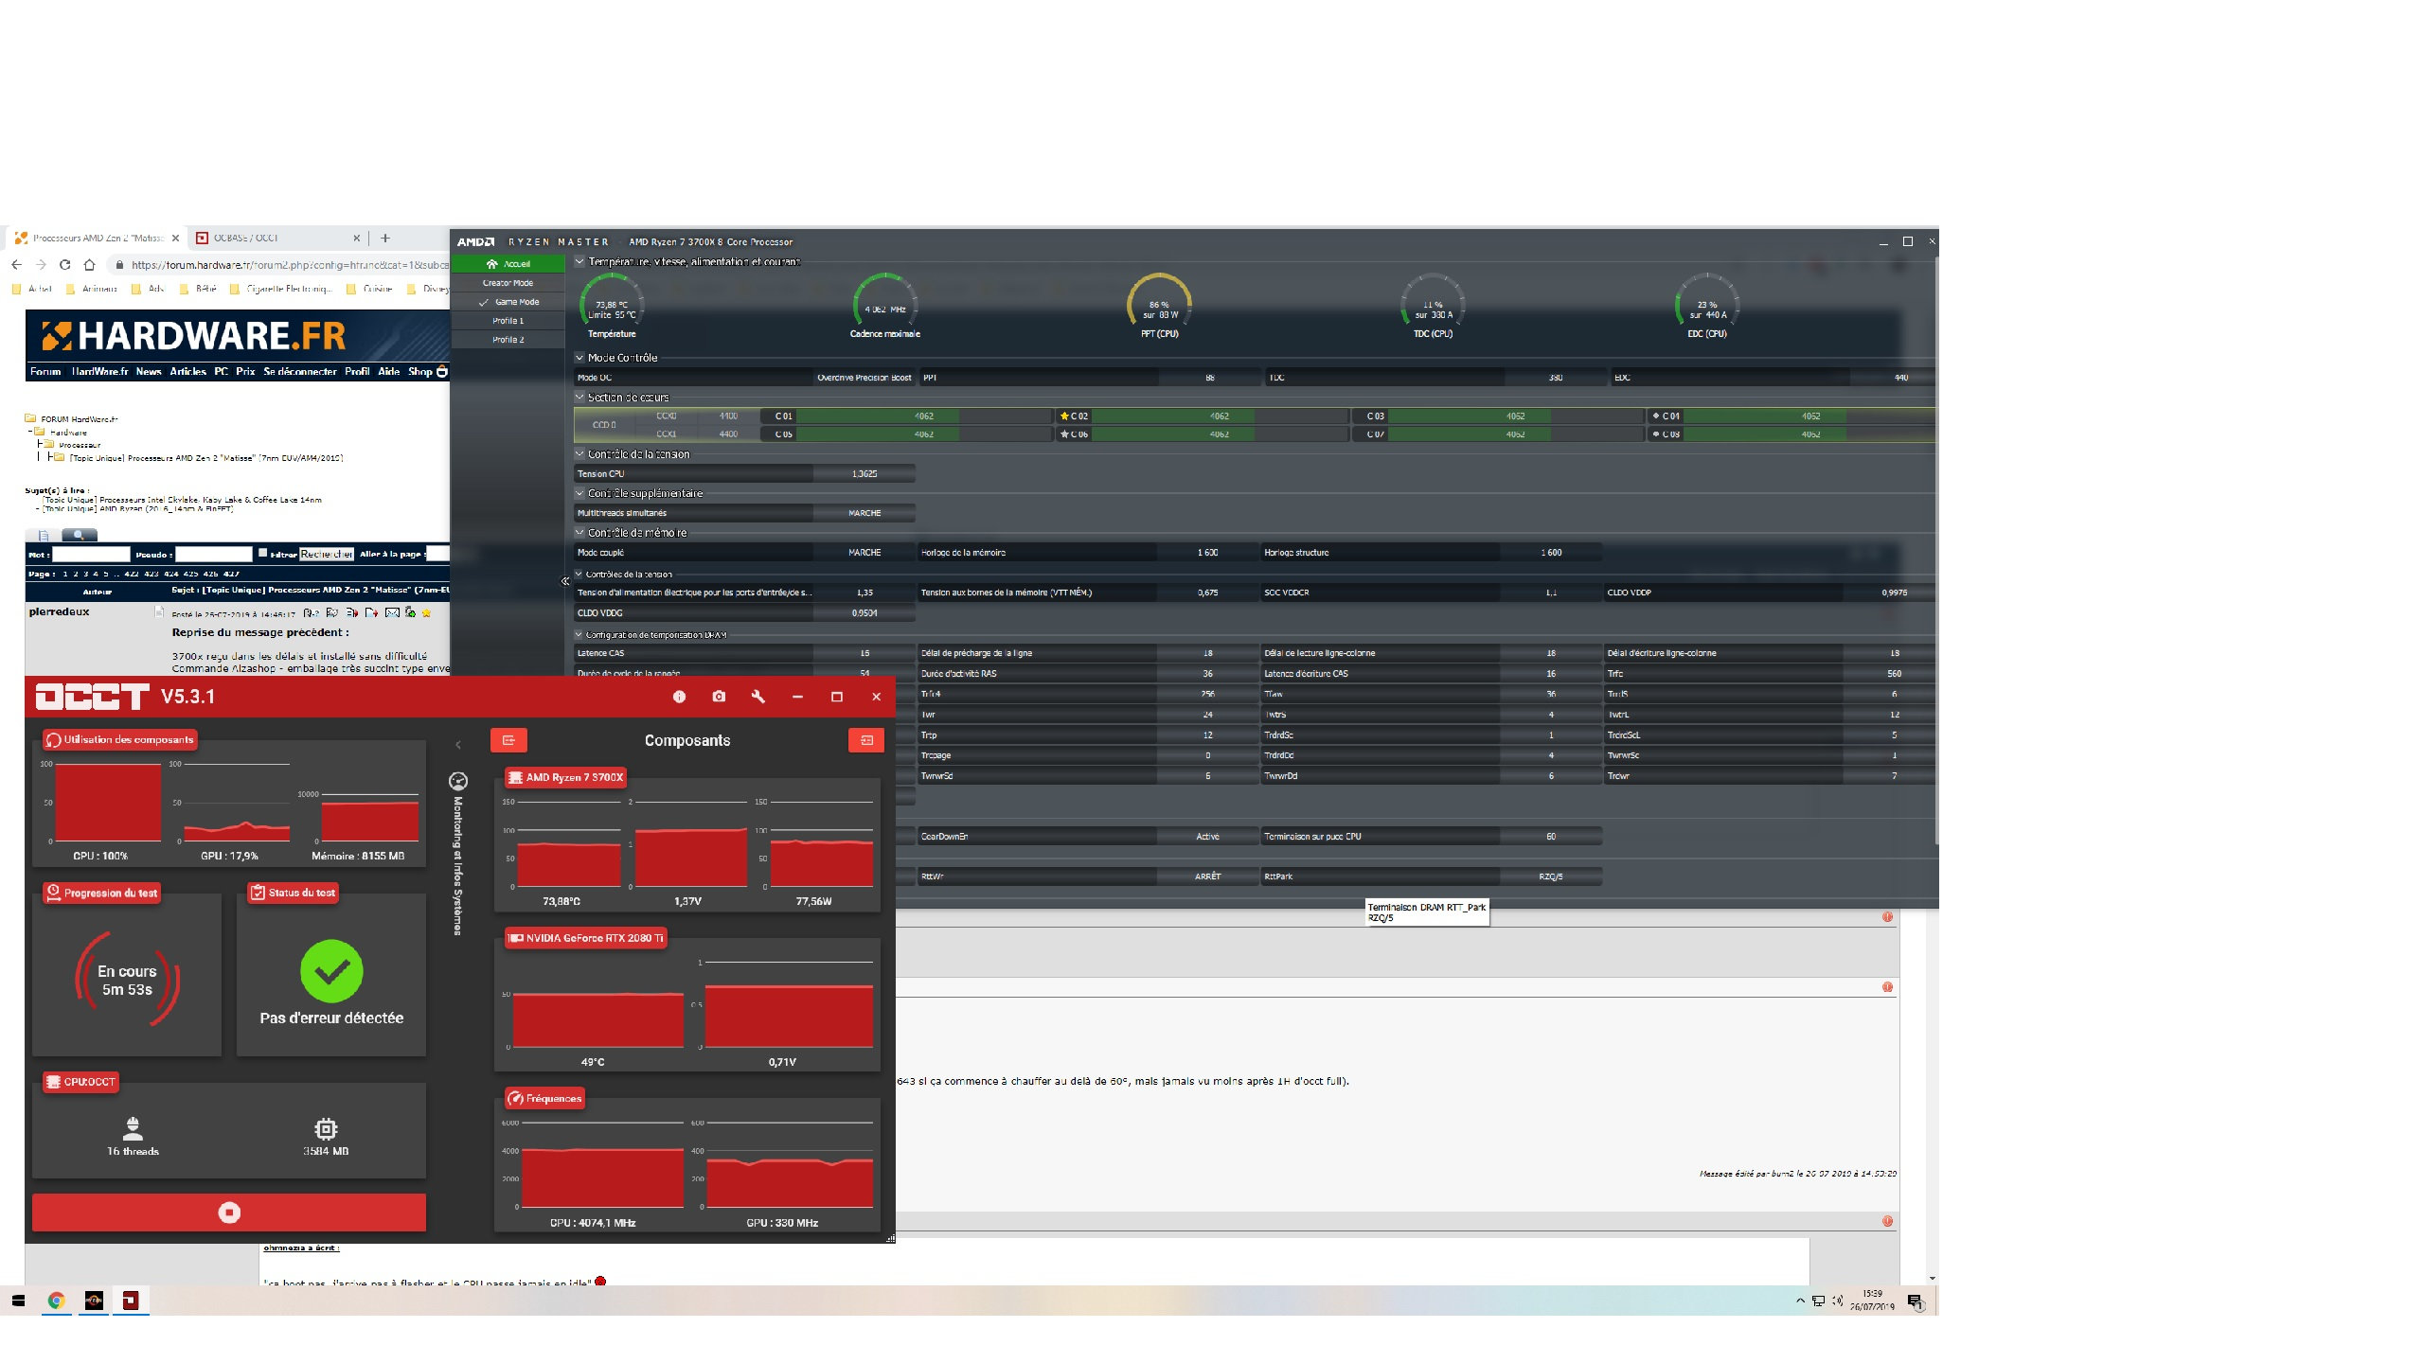Open forum search tab with magnifier icon
Viewport: 2424px width, 1363px height.
(80, 535)
